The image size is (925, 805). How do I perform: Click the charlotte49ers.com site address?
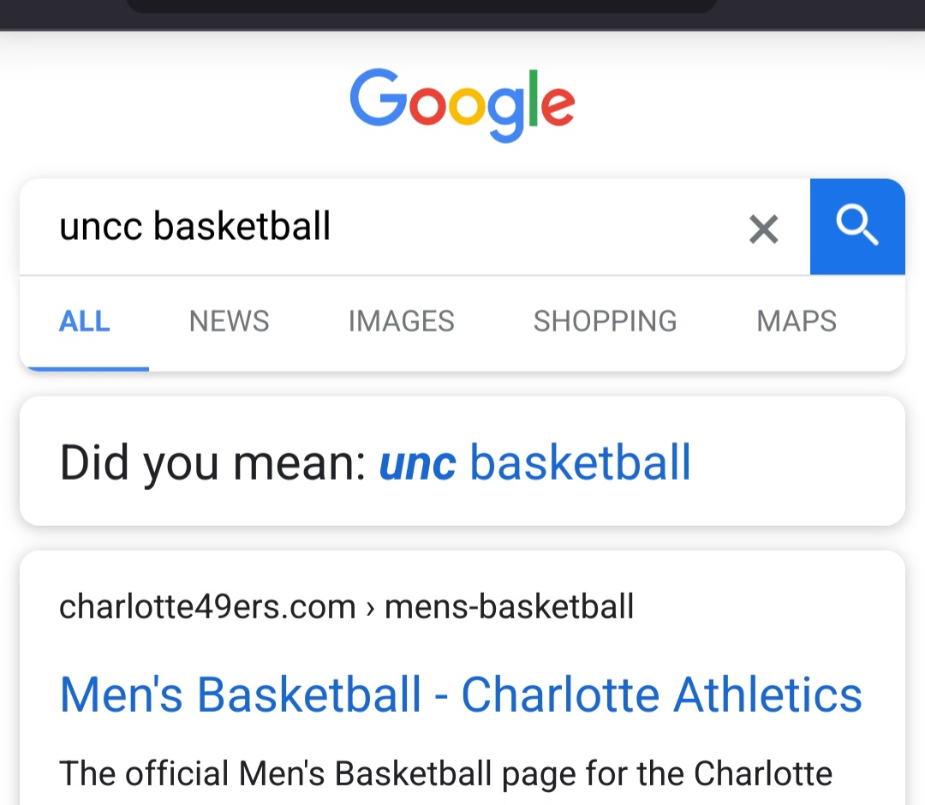[207, 606]
